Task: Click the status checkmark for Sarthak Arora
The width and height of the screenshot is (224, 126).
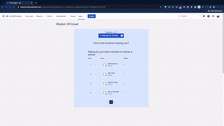Action: coord(125,65)
